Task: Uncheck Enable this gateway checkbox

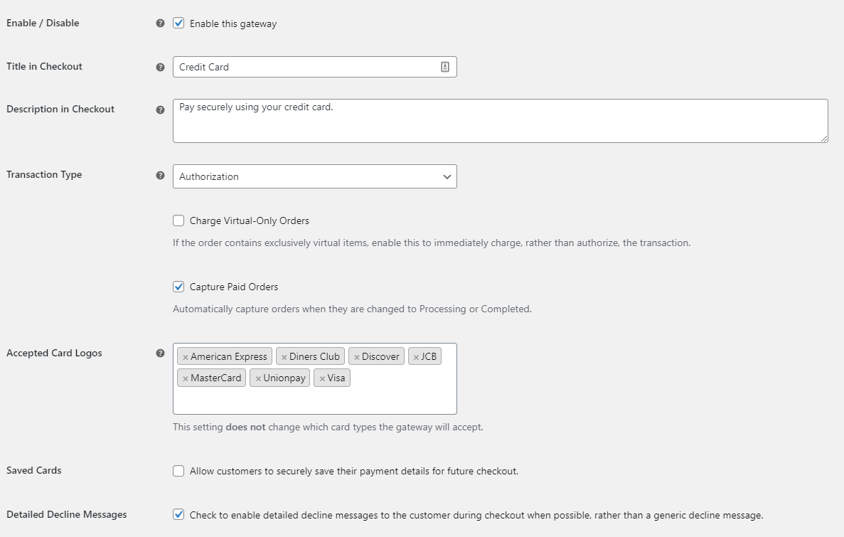Action: point(178,23)
